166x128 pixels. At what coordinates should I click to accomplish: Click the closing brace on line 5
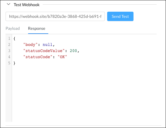(x=14, y=63)
